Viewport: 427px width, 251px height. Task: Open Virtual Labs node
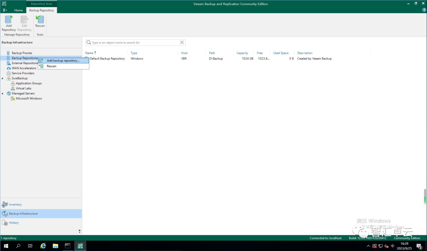pos(23,88)
